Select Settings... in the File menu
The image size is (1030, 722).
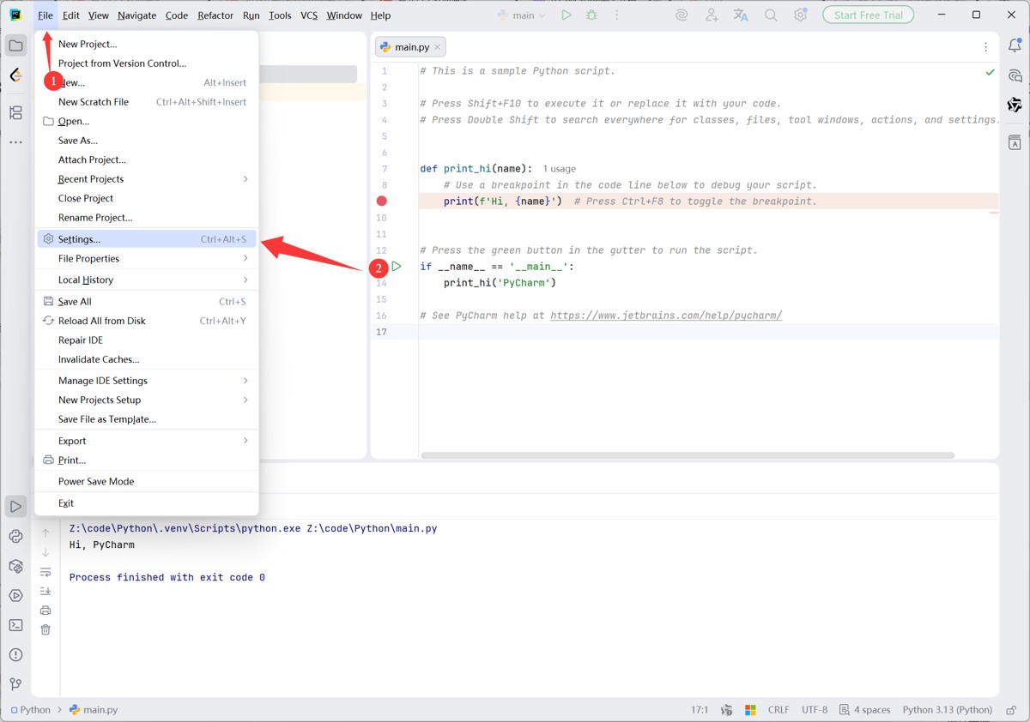coord(79,239)
